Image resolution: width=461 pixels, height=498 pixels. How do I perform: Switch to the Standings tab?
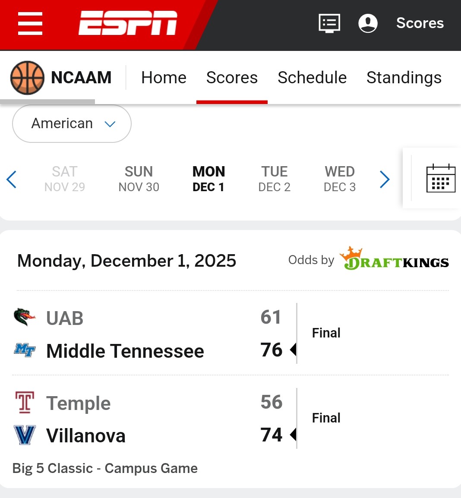[404, 78]
